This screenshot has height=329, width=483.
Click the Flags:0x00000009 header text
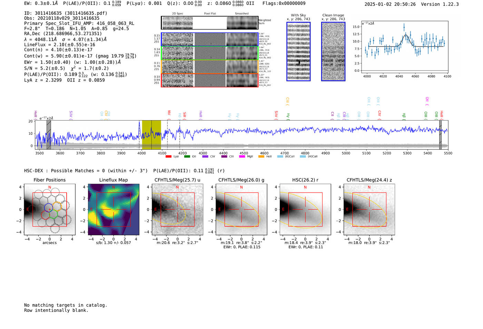coord(284,3)
